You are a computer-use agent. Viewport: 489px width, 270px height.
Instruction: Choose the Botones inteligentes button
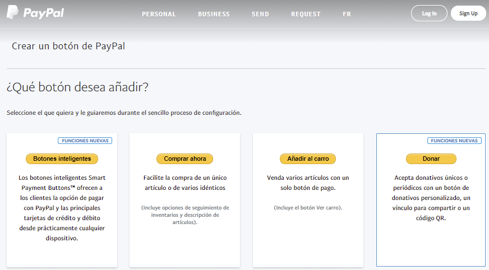(62, 159)
